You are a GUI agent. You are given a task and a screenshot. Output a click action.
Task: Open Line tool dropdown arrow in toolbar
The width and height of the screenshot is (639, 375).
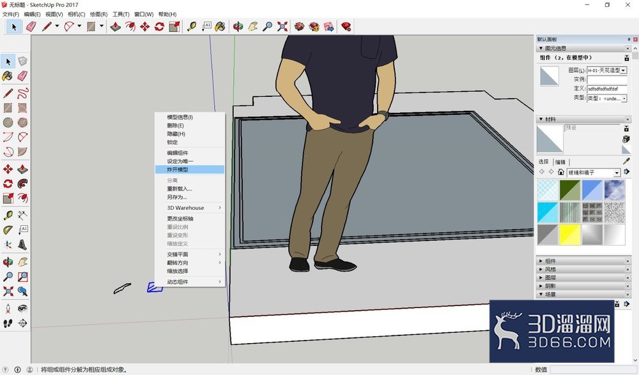click(x=57, y=26)
